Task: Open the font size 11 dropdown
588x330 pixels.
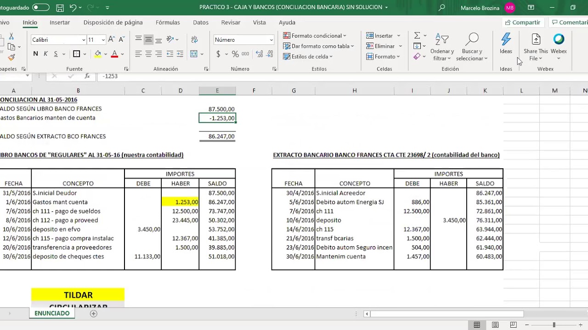Action: point(103,40)
